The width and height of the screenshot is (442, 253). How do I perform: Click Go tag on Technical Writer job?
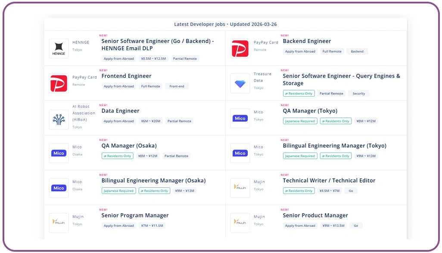click(351, 191)
